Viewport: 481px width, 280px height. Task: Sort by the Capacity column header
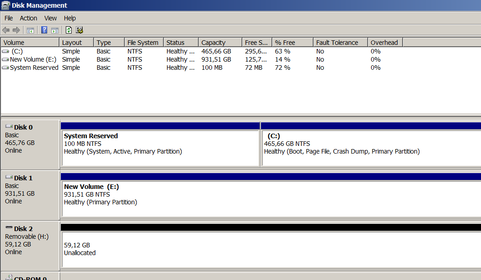220,43
